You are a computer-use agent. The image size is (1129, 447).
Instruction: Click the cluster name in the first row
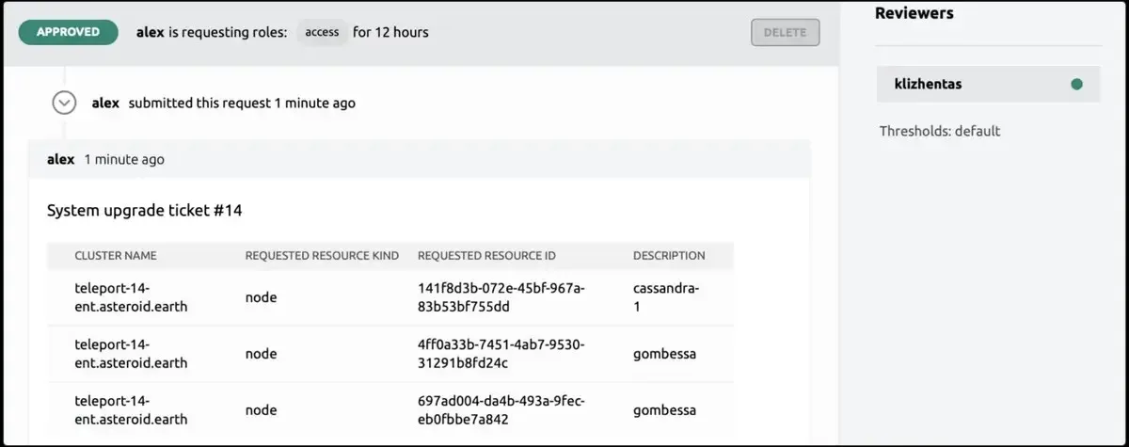click(x=131, y=297)
